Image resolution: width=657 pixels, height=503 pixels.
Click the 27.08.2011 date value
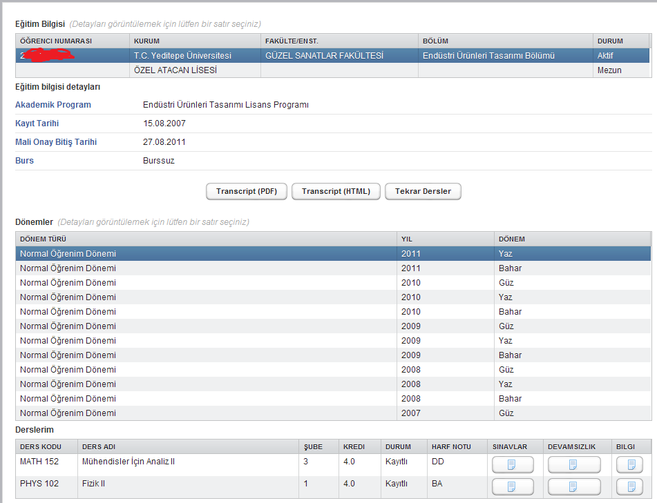[x=164, y=142]
